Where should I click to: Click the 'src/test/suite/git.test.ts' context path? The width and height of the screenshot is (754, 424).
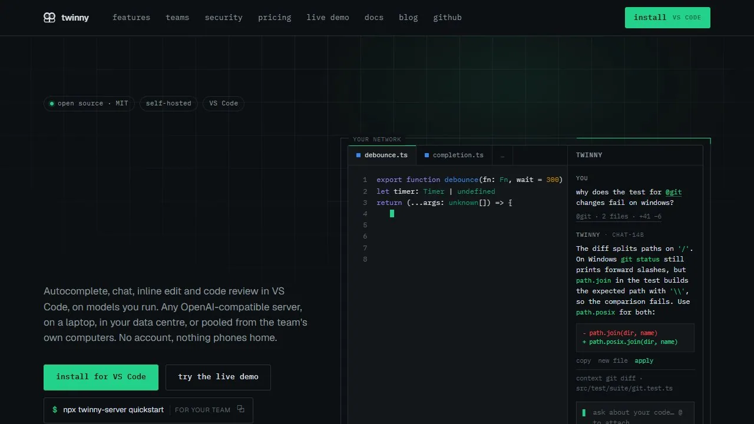click(x=624, y=389)
